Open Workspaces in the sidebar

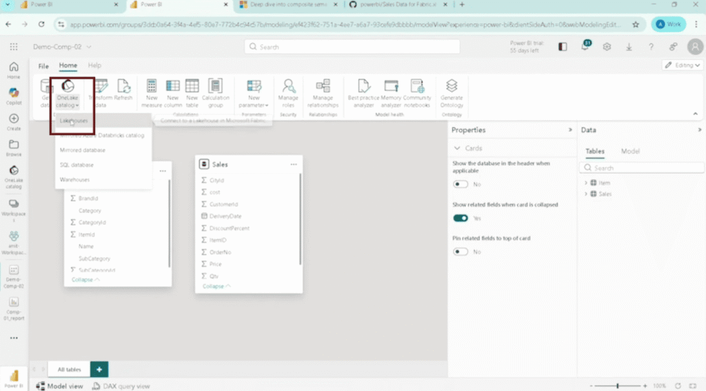[x=14, y=210]
